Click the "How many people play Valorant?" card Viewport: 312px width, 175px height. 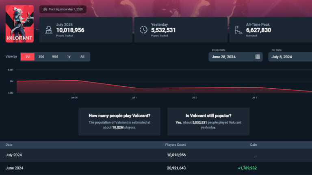(x=119, y=121)
